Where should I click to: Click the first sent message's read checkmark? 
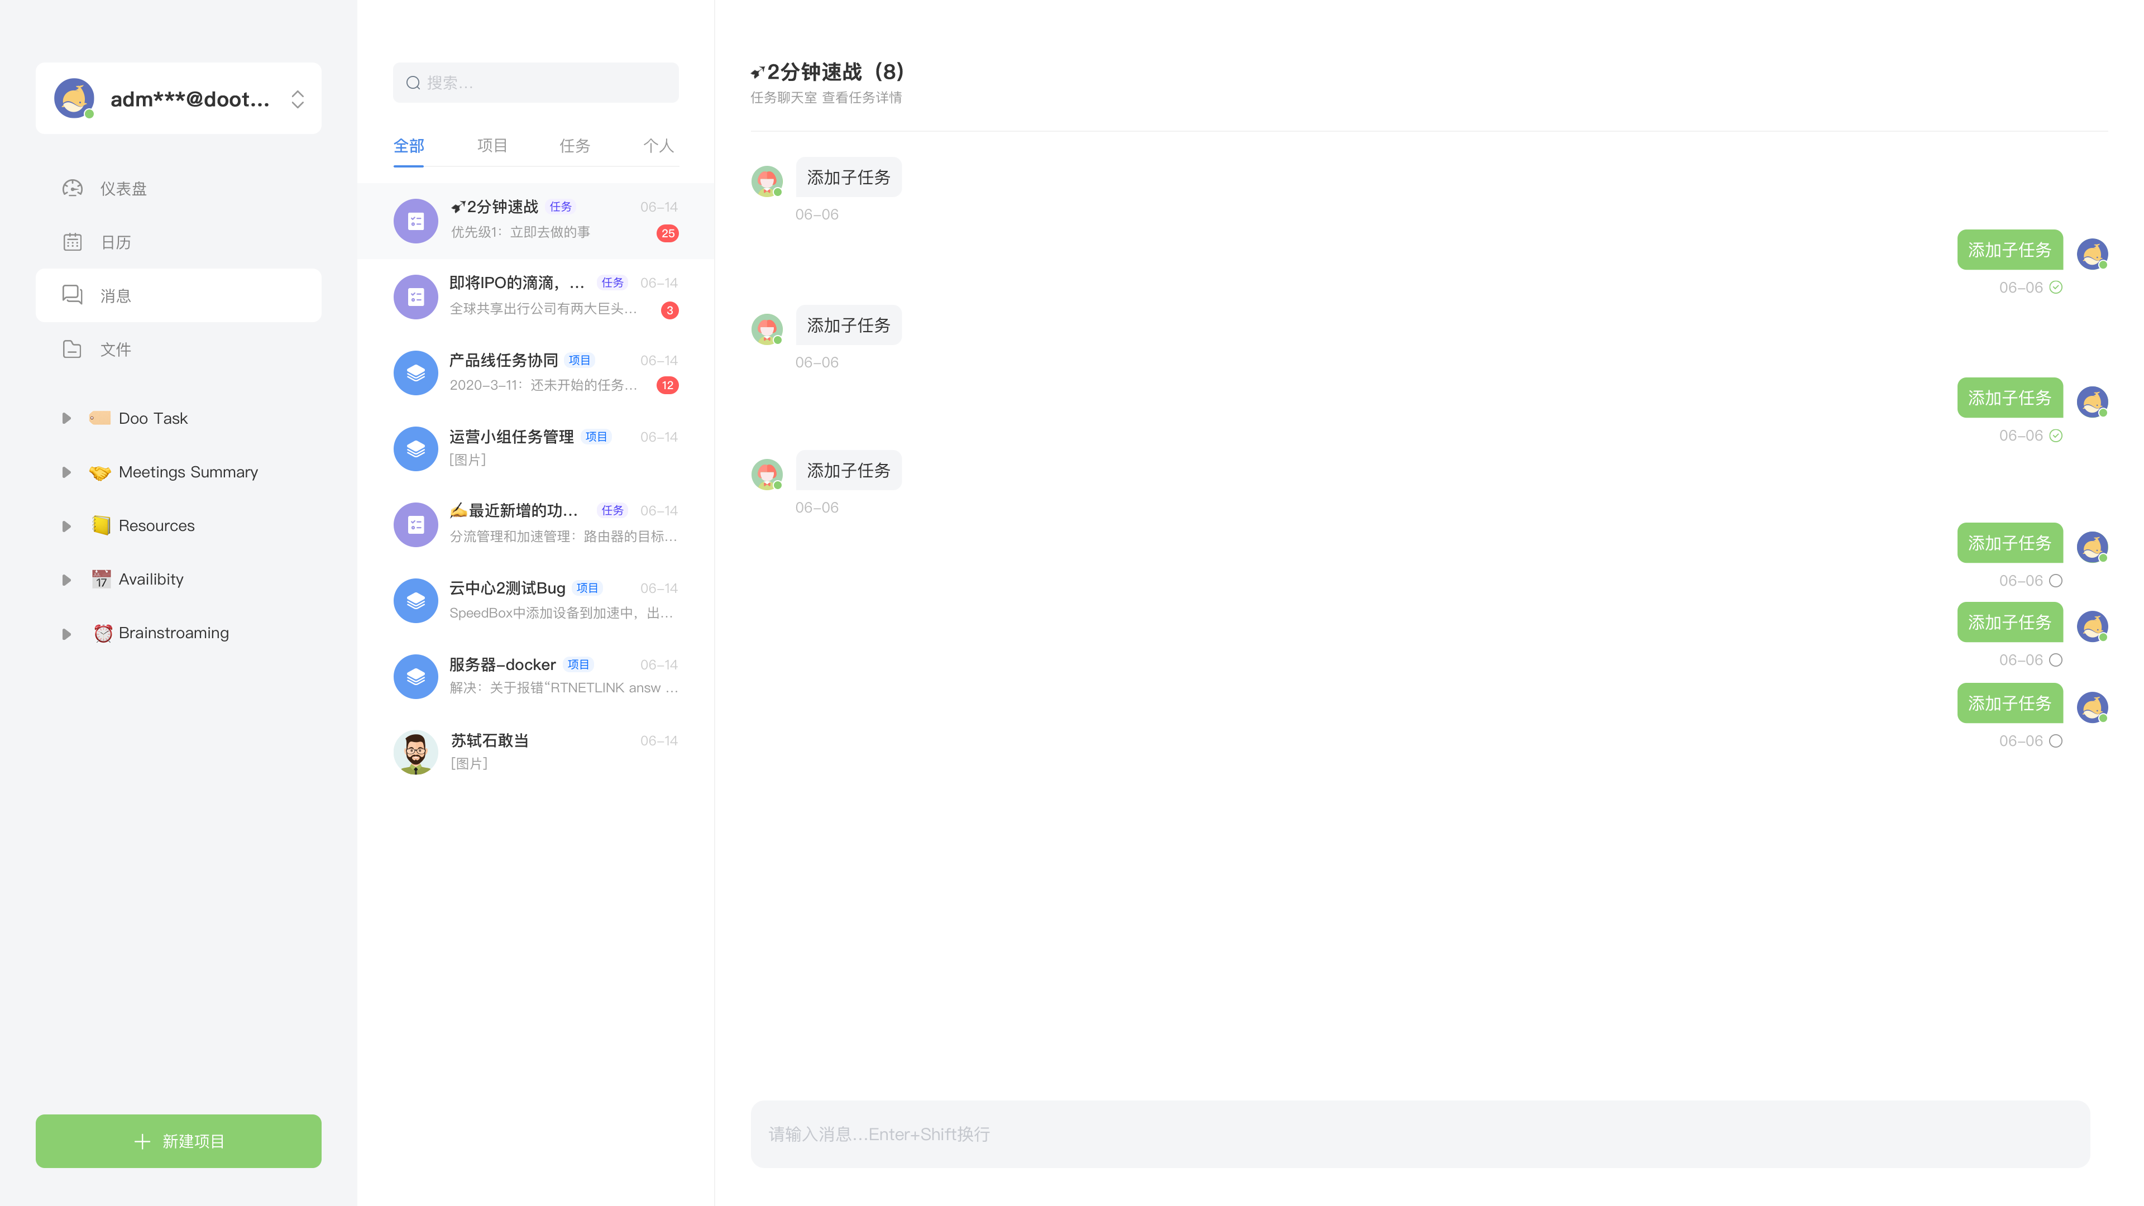click(2056, 287)
